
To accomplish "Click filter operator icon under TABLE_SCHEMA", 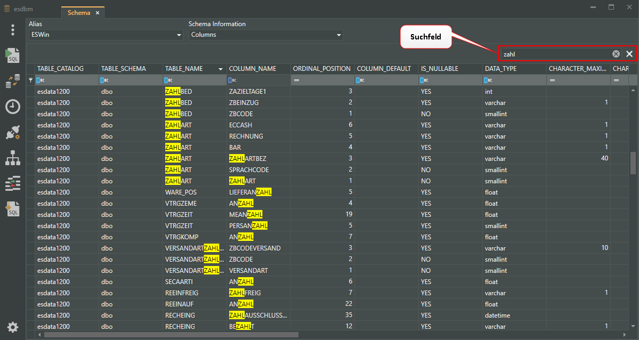I will point(104,80).
